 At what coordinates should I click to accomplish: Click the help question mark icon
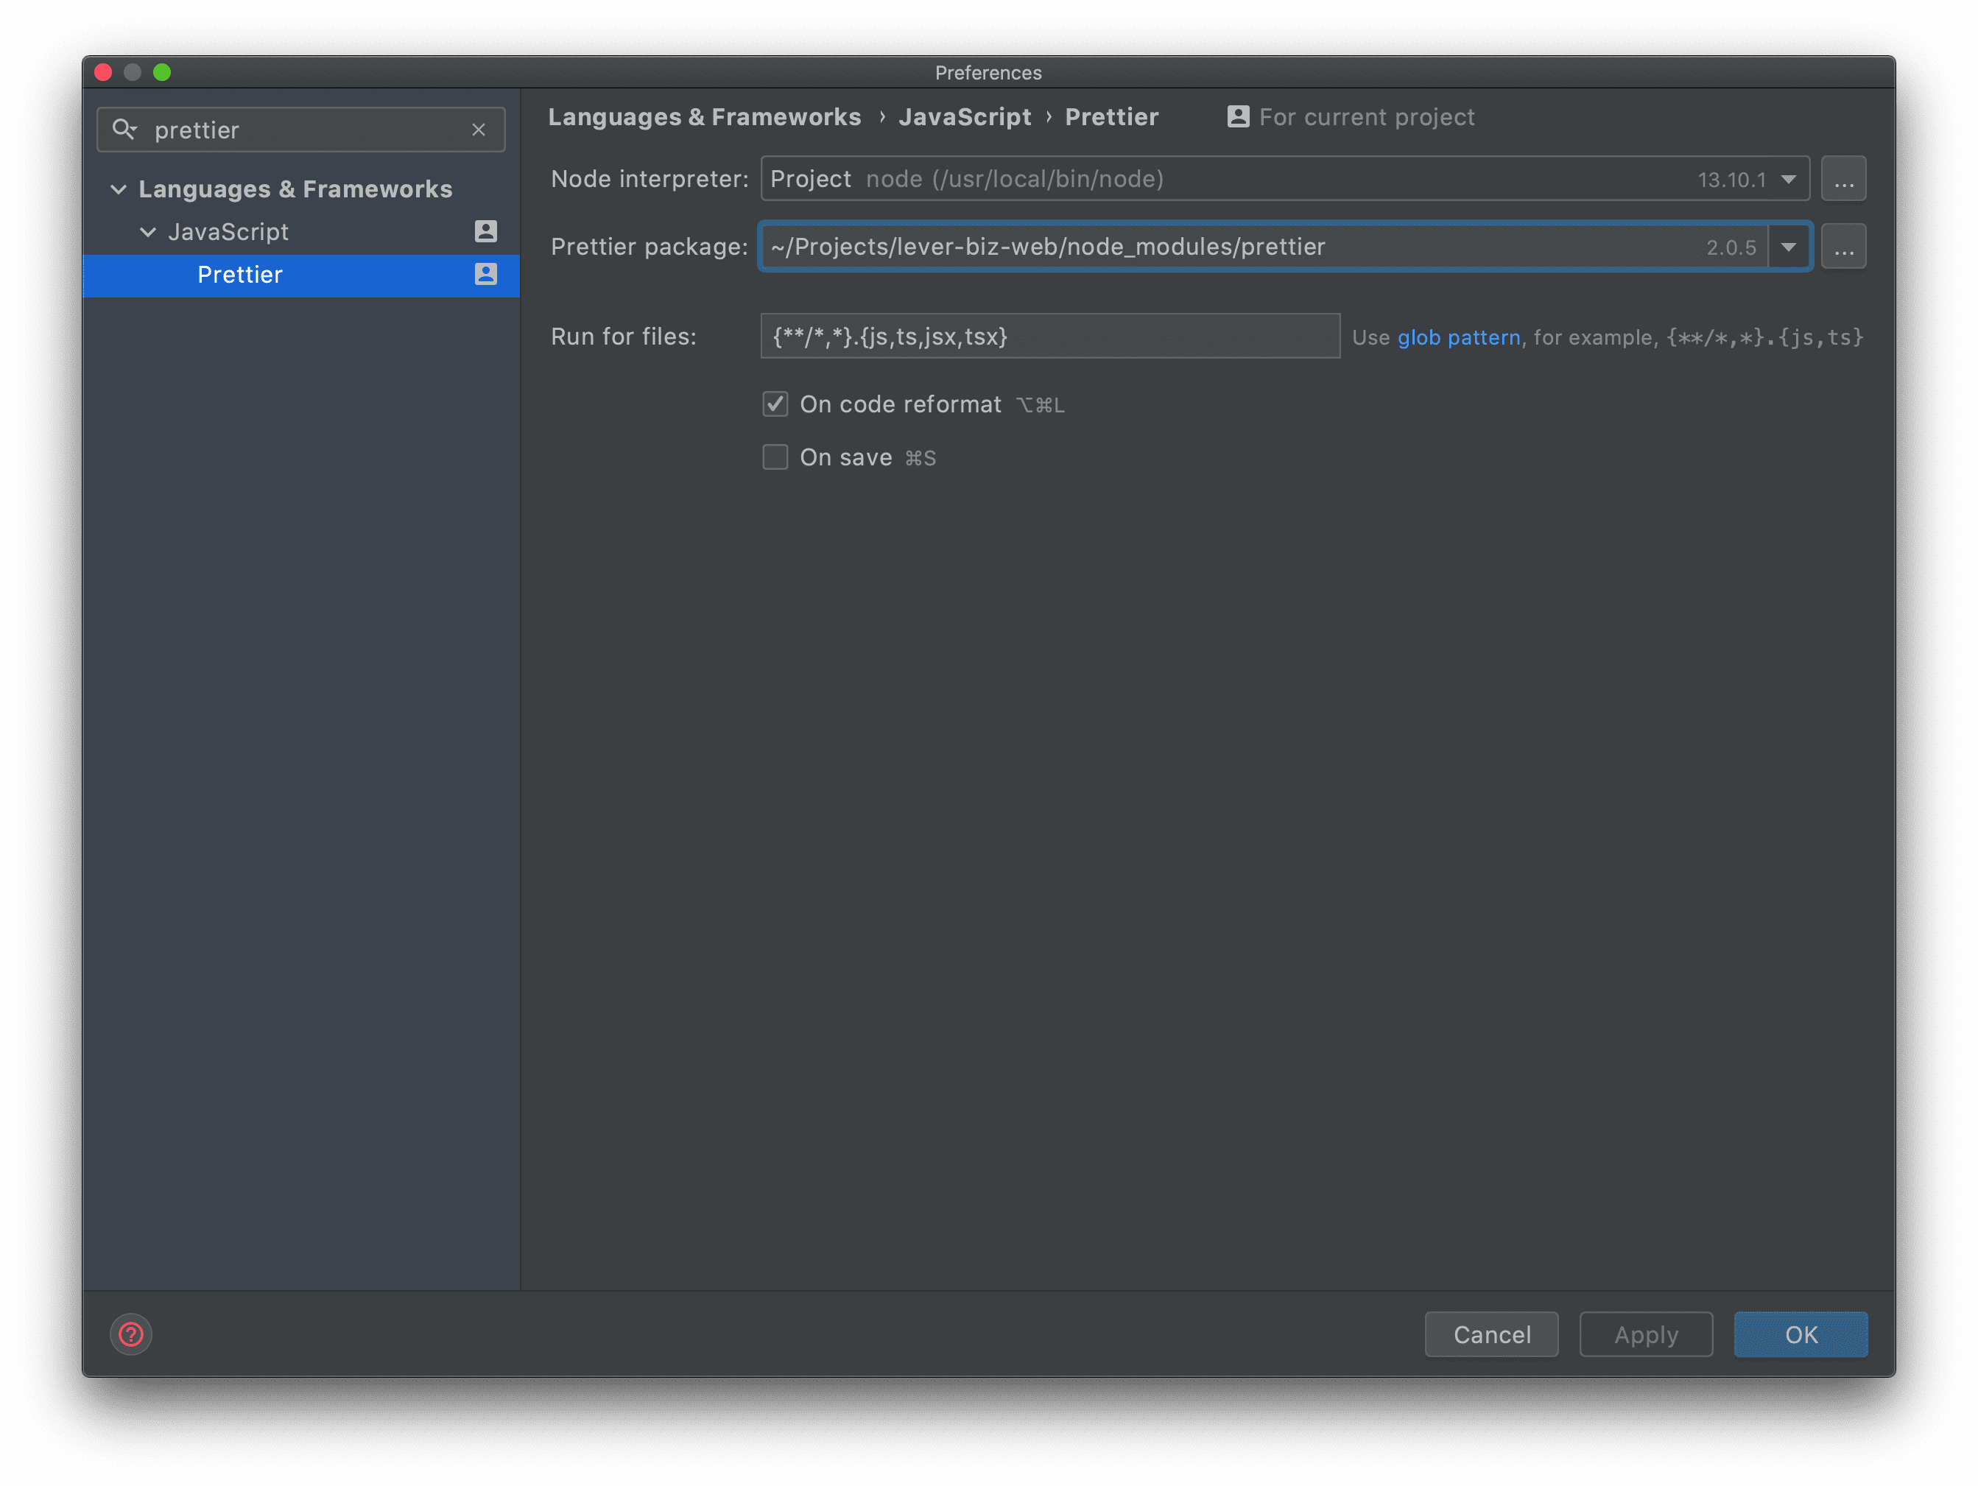coord(130,1334)
